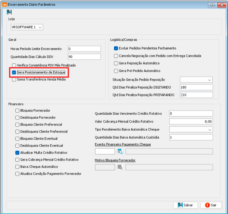The width and height of the screenshot is (228, 214).
Task: Click the restore window icon in title bar
Action: point(213,5)
